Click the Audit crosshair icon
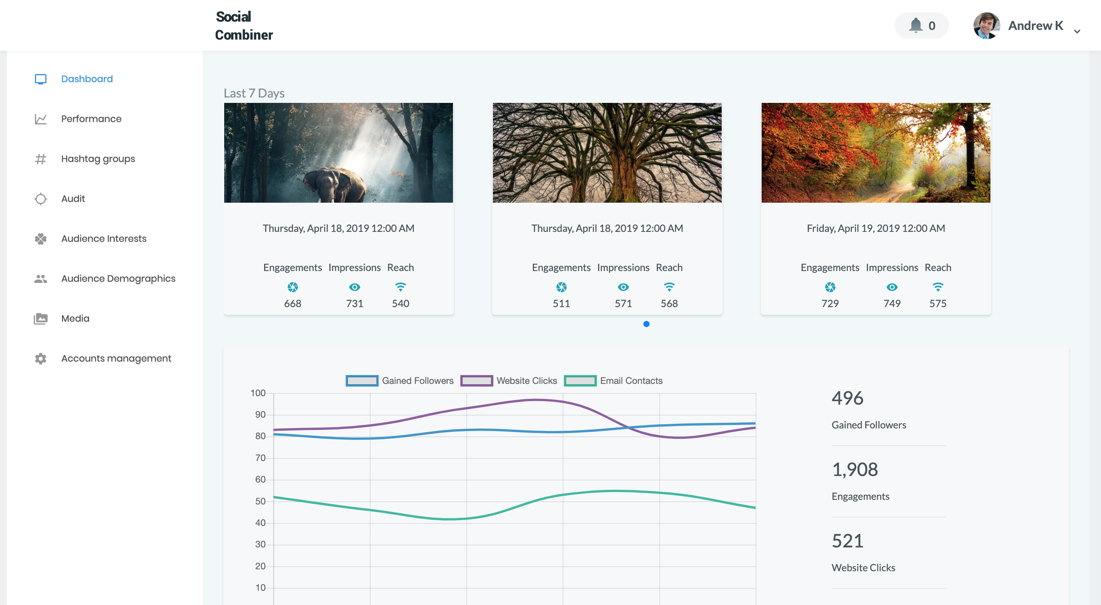 pos(41,199)
